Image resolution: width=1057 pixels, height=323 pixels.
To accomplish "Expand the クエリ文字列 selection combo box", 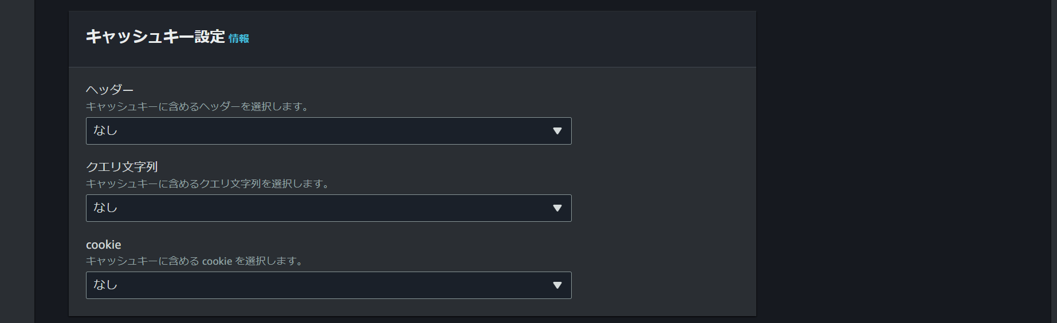I will pyautogui.click(x=328, y=208).
